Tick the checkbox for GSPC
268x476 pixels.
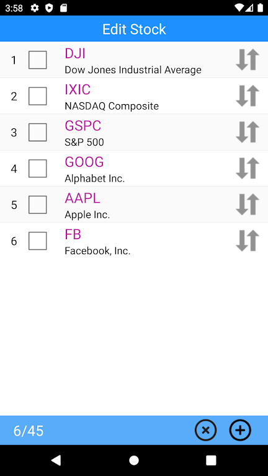(x=38, y=132)
